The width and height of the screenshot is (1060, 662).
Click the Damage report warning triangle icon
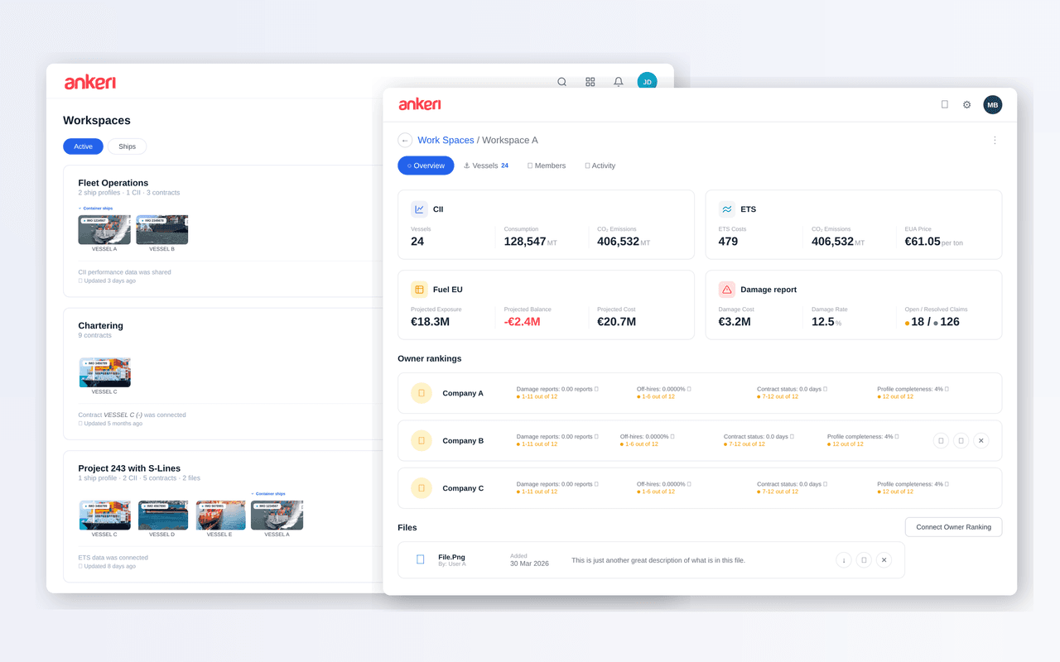727,289
